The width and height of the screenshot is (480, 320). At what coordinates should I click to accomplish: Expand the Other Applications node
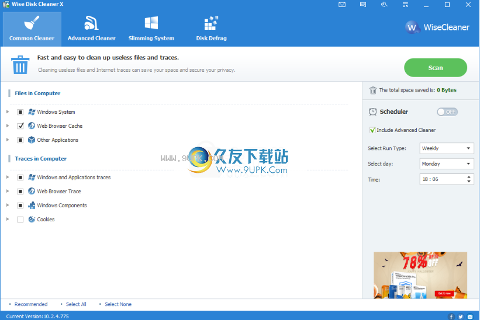[x=8, y=140]
